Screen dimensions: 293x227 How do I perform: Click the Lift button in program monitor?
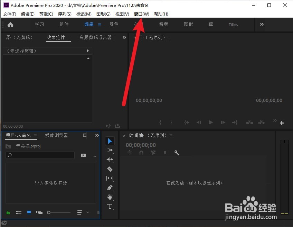pos(249,122)
